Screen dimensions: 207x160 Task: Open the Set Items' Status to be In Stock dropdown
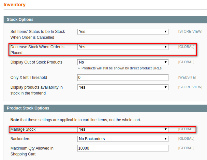coord(123,32)
